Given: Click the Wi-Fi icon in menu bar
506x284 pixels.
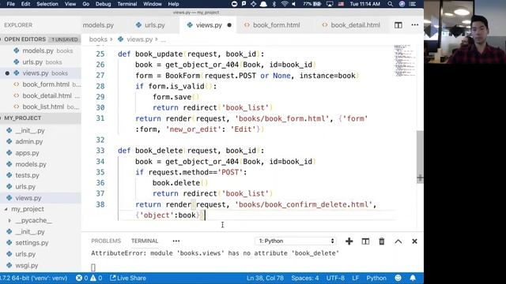Looking at the screenshot, I should (285, 4).
